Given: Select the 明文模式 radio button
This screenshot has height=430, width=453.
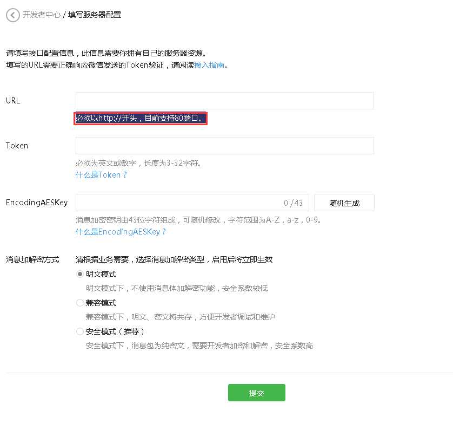Looking at the screenshot, I should coord(80,274).
